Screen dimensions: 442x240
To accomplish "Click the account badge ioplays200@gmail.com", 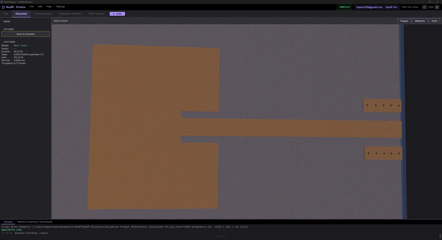I will 377,7.
